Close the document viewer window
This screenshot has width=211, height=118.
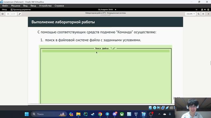pyautogui.click(x=208, y=14)
